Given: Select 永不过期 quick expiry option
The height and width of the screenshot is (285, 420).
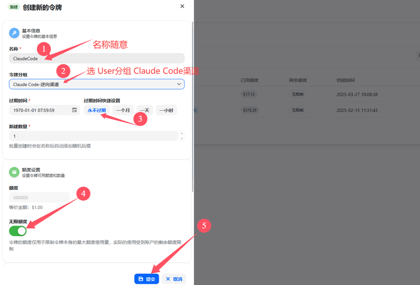Looking at the screenshot, I should [97, 110].
